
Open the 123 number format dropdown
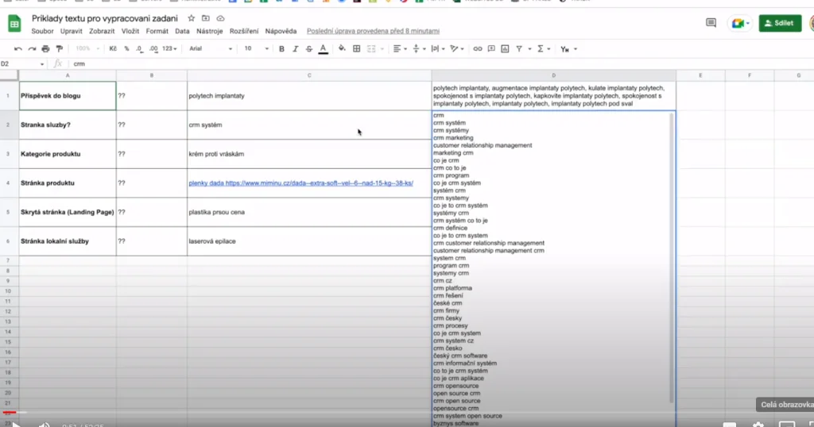click(169, 49)
